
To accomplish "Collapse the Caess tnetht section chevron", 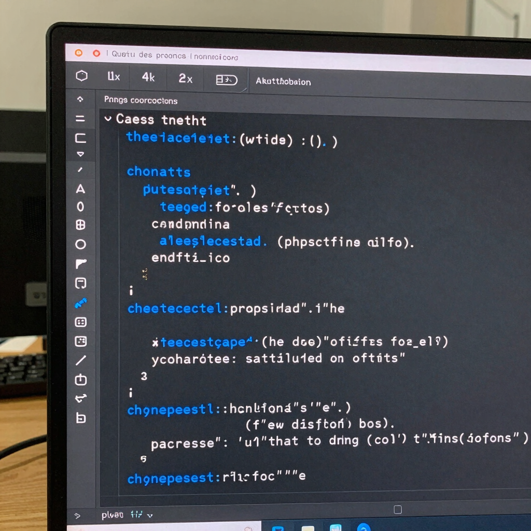I will pos(108,119).
